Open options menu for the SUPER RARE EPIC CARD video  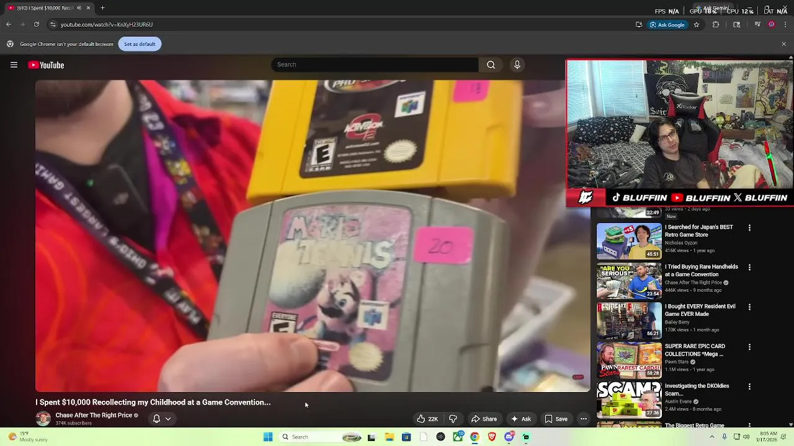point(749,347)
